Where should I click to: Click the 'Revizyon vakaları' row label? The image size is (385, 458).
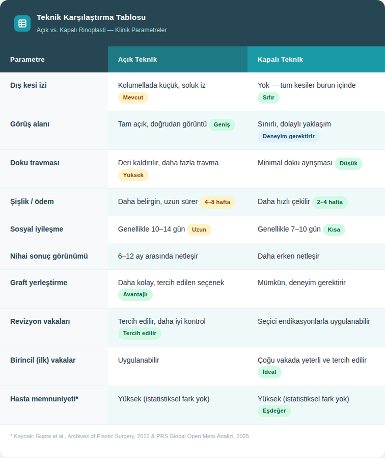[40, 321]
